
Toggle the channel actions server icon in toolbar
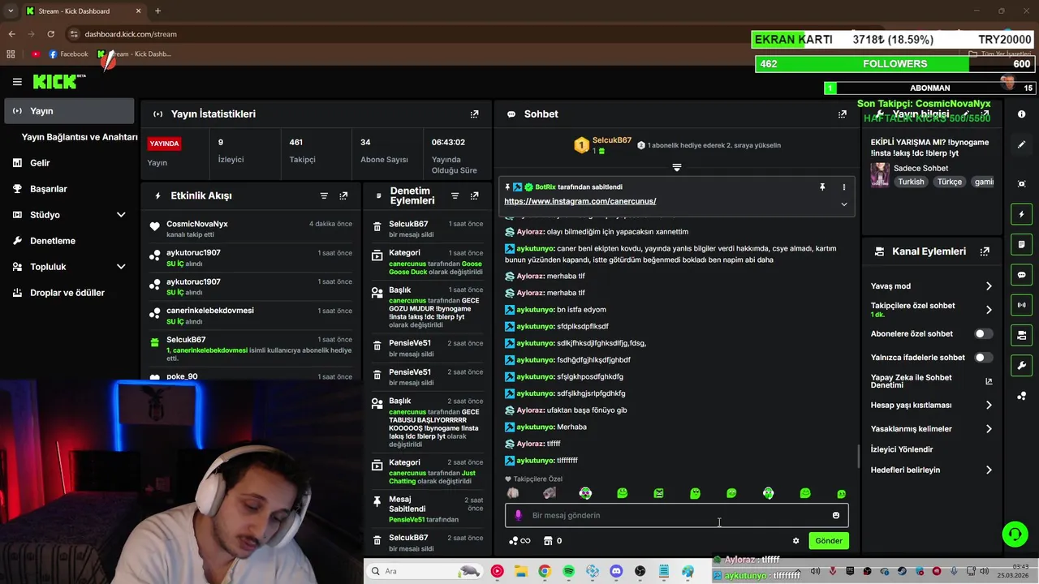coord(1021,335)
